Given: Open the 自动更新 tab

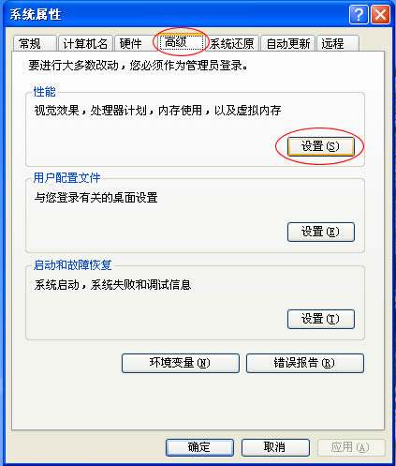Looking at the screenshot, I should click(x=288, y=43).
